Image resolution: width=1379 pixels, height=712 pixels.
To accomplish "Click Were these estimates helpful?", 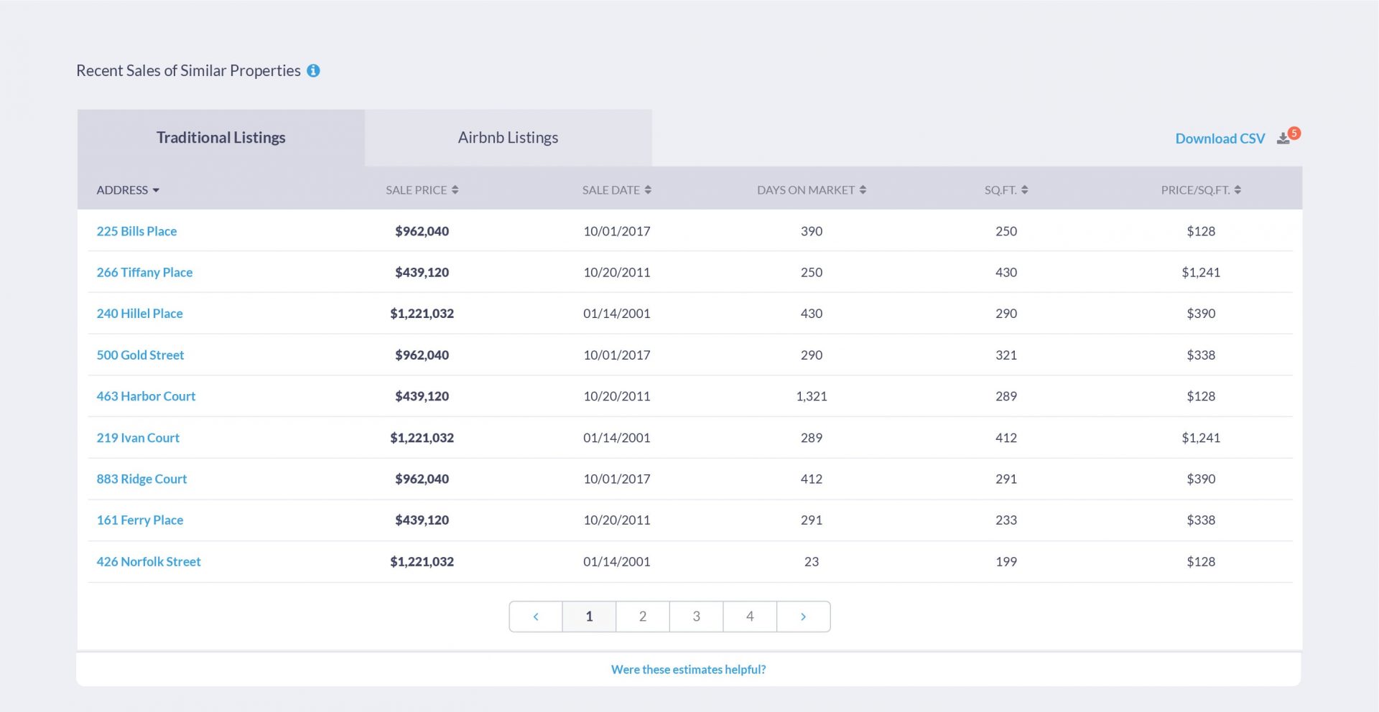I will click(688, 669).
